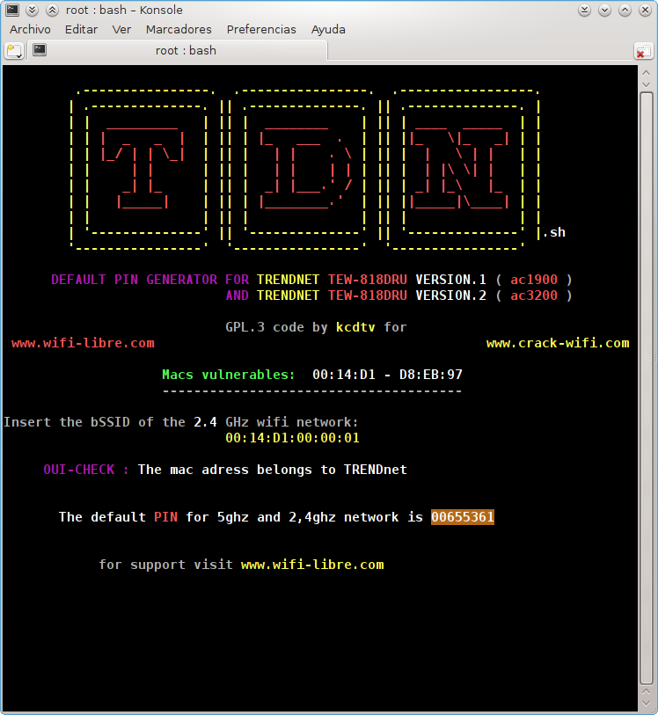Click the highlighted PIN 00655361
This screenshot has height=715, width=658.
pyautogui.click(x=463, y=517)
